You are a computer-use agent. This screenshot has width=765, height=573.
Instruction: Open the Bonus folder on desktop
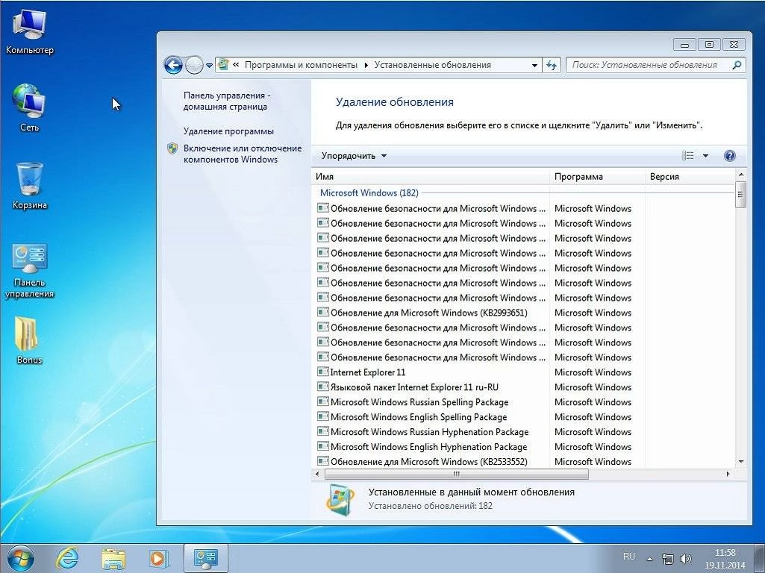[29, 340]
